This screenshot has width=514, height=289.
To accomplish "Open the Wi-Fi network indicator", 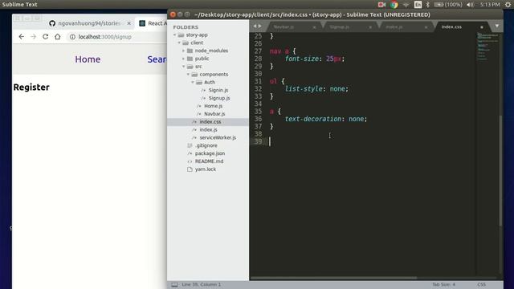I will (x=406, y=5).
